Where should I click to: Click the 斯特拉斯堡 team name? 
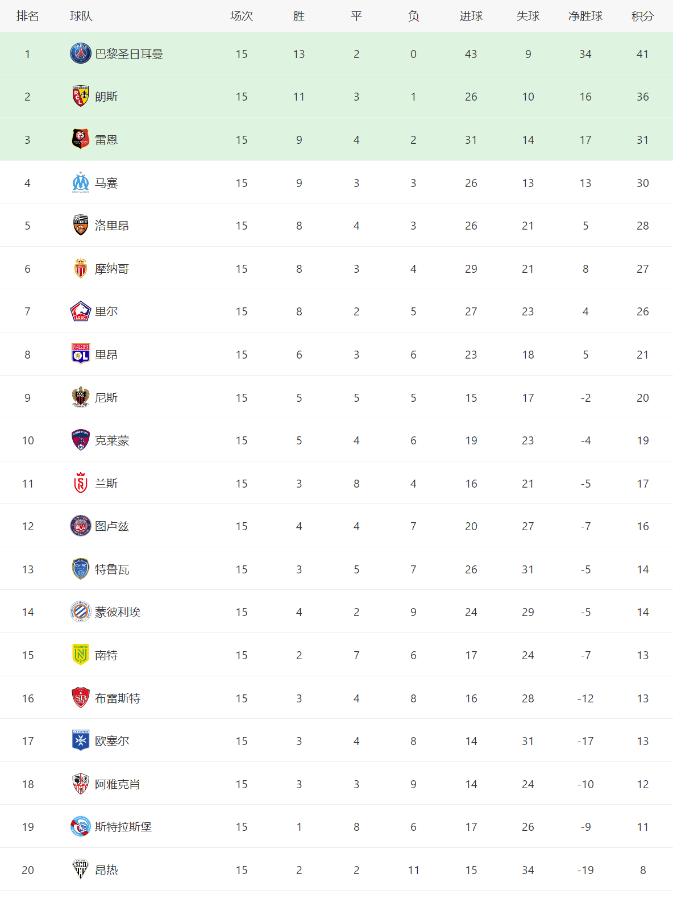click(123, 827)
